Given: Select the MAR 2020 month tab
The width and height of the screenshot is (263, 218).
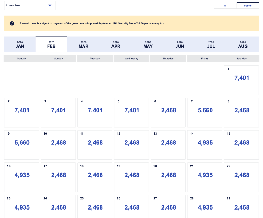Looking at the screenshot, I should (83, 44).
